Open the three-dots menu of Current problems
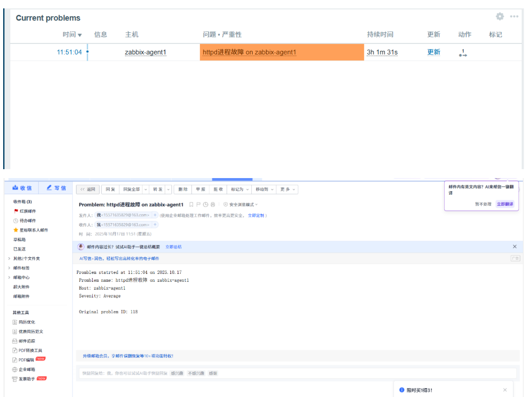Image resolution: width=525 pixels, height=397 pixels. coord(514,16)
